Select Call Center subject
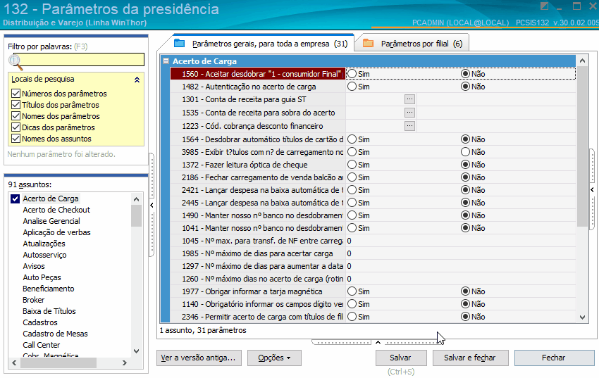This screenshot has height=378, width=599. [41, 345]
